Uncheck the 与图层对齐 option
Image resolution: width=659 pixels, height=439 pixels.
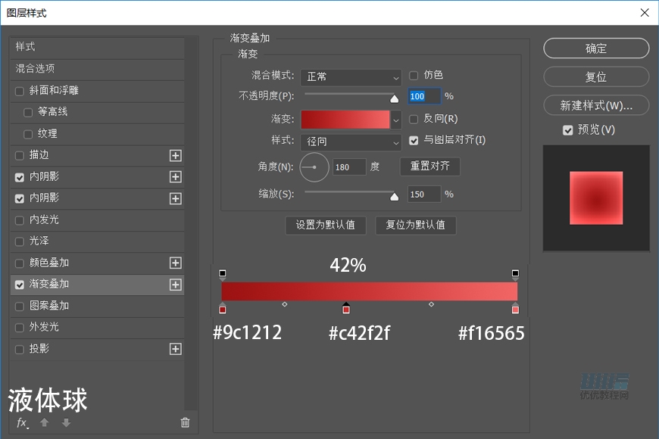pos(413,140)
